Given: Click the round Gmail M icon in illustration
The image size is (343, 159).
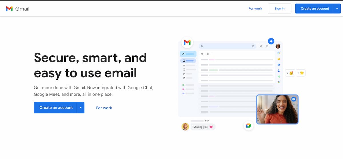Looking at the screenshot, I should click(187, 42).
